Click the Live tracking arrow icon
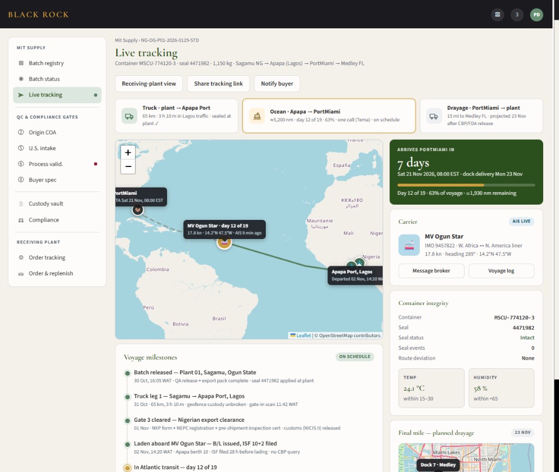Viewport: 559px width, 472px height. click(21, 95)
